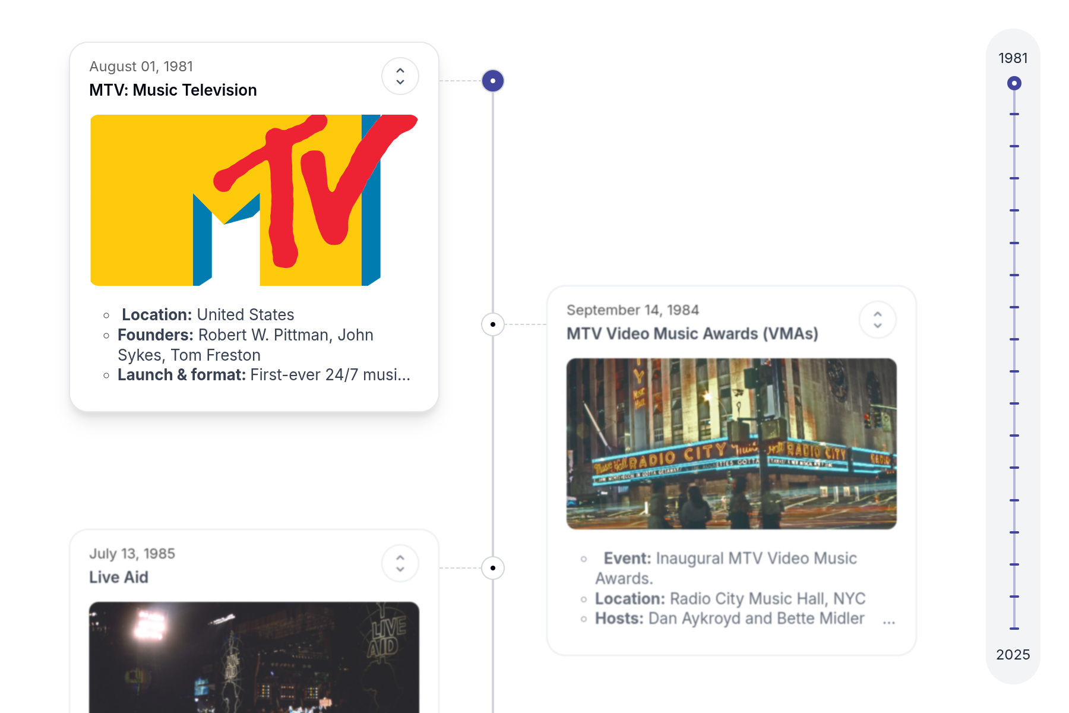Screen dimensions: 1069x713
Task: Click the MTV: Music Television title
Action: [x=173, y=90]
